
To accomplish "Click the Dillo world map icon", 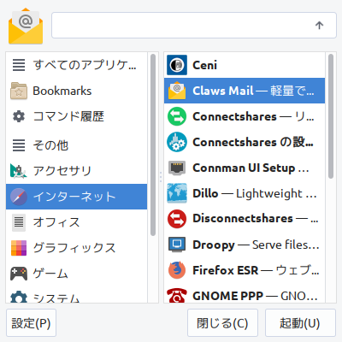I will tap(177, 193).
